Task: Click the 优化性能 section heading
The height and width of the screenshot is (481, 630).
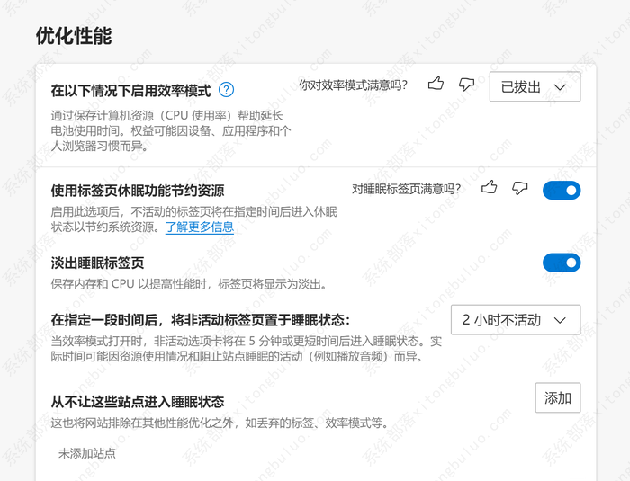Action: (x=74, y=36)
